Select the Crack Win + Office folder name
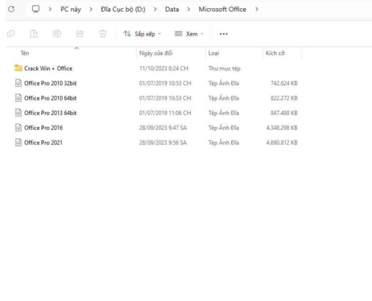 tap(48, 68)
